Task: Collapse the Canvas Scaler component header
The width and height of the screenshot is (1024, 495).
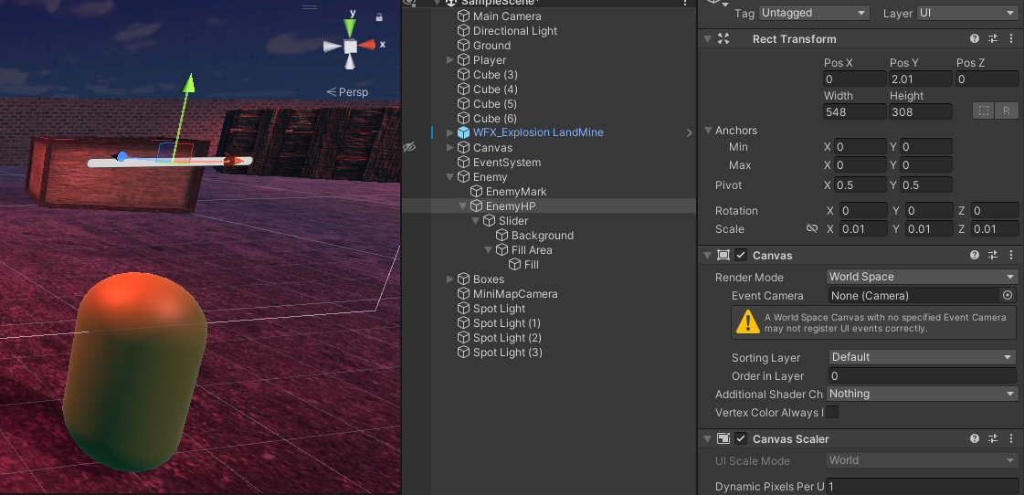Action: point(708,439)
